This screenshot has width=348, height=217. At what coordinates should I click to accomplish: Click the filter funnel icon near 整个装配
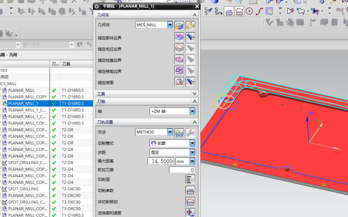(89, 44)
